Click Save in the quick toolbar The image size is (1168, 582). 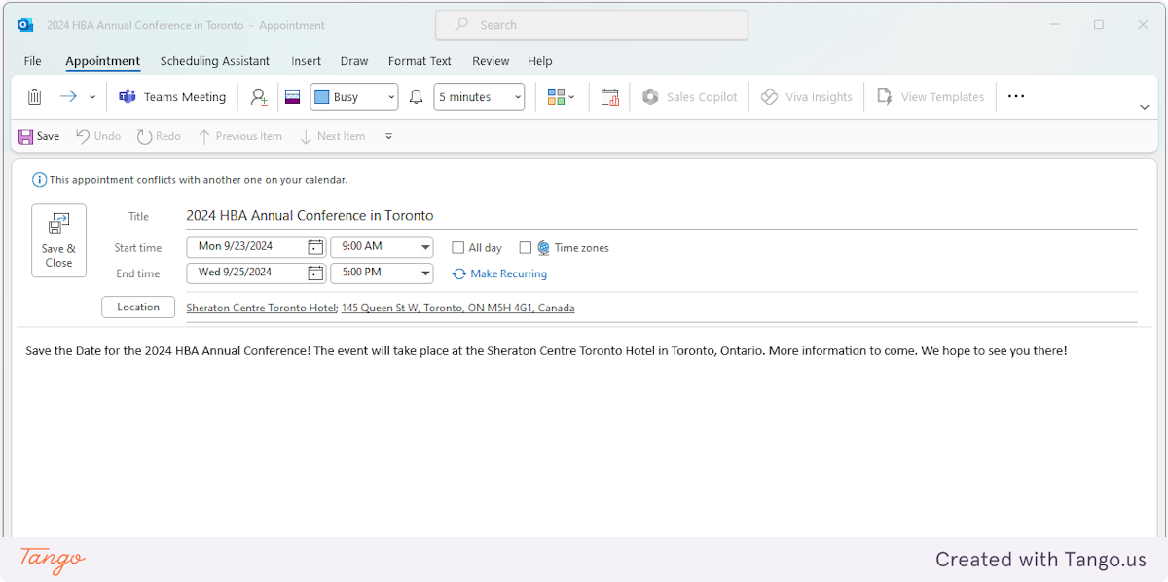39,137
